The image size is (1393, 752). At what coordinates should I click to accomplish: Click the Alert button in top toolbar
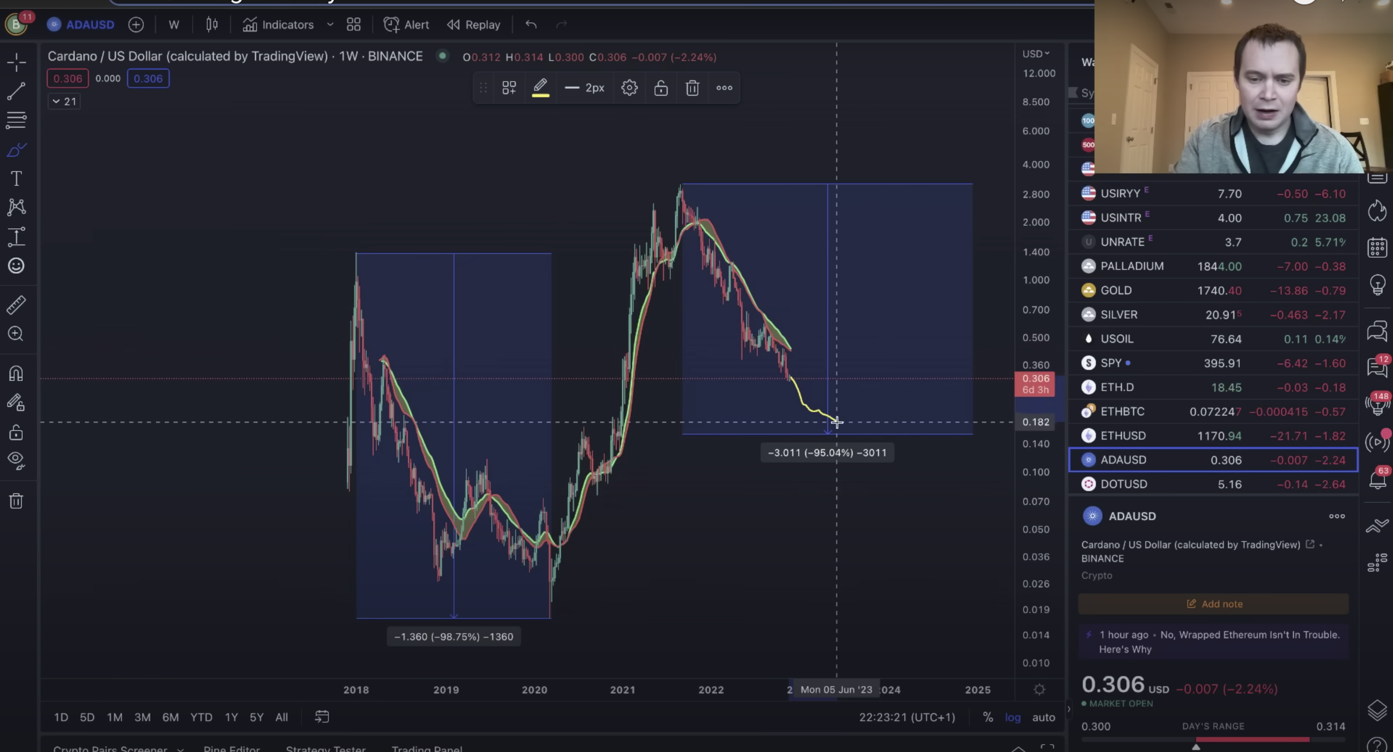(406, 25)
